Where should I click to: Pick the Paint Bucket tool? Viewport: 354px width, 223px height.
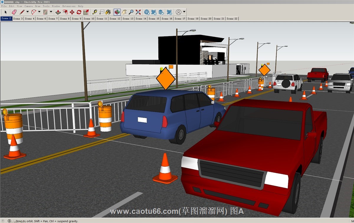tap(108, 12)
